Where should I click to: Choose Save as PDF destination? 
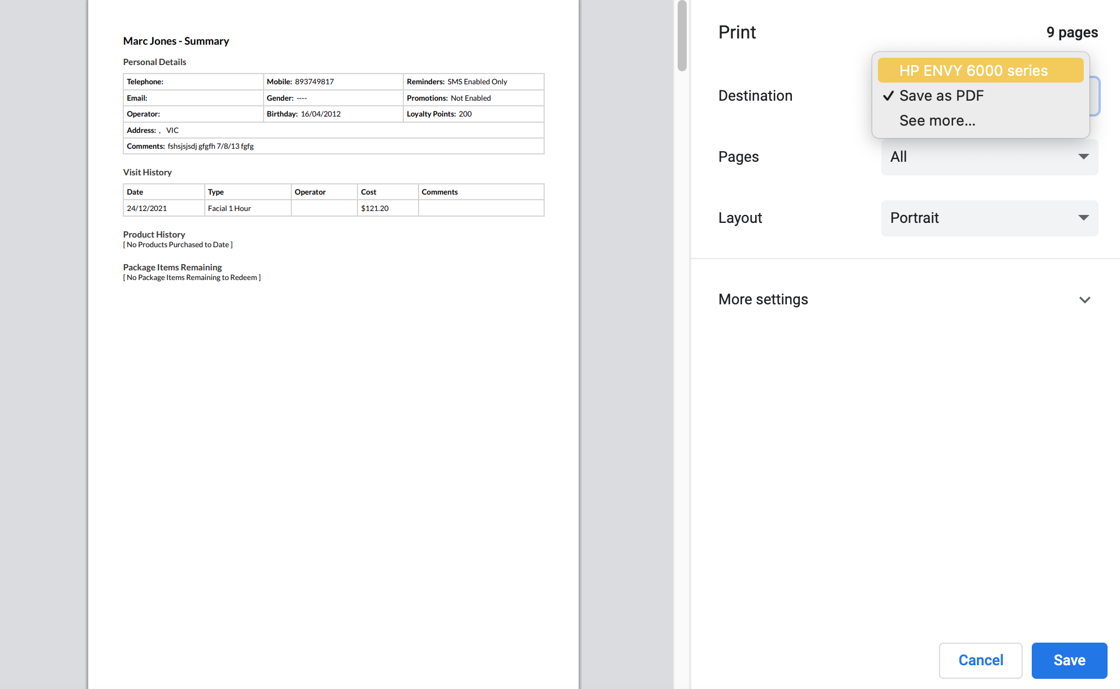[x=980, y=96]
